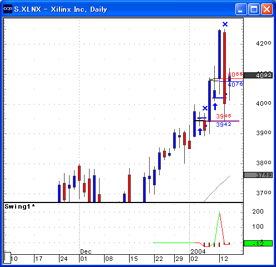Click the tall red candle under the X marker
The image size is (276, 267).
(x=224, y=68)
